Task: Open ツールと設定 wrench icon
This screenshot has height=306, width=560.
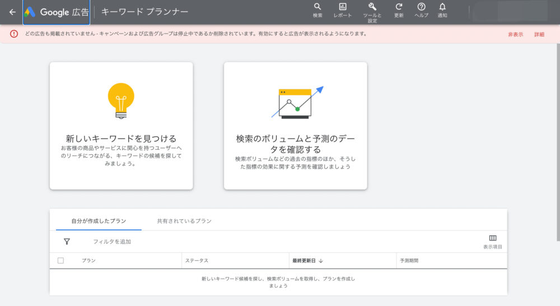Action: click(x=372, y=7)
